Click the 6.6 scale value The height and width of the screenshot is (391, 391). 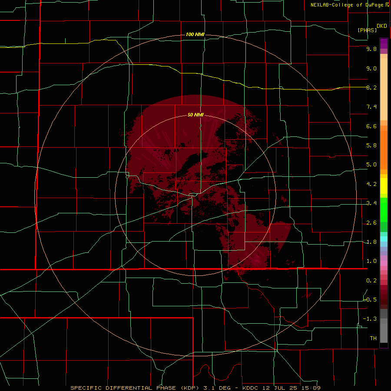point(371,126)
